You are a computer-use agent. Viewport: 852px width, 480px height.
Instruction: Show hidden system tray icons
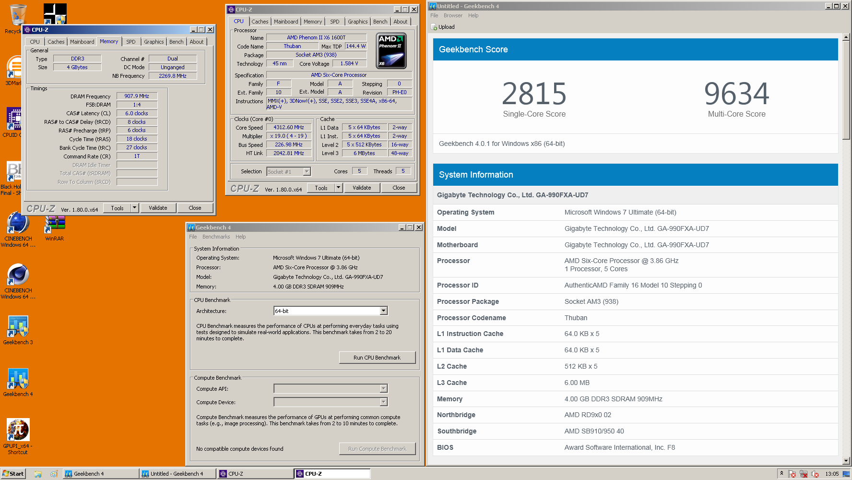781,474
